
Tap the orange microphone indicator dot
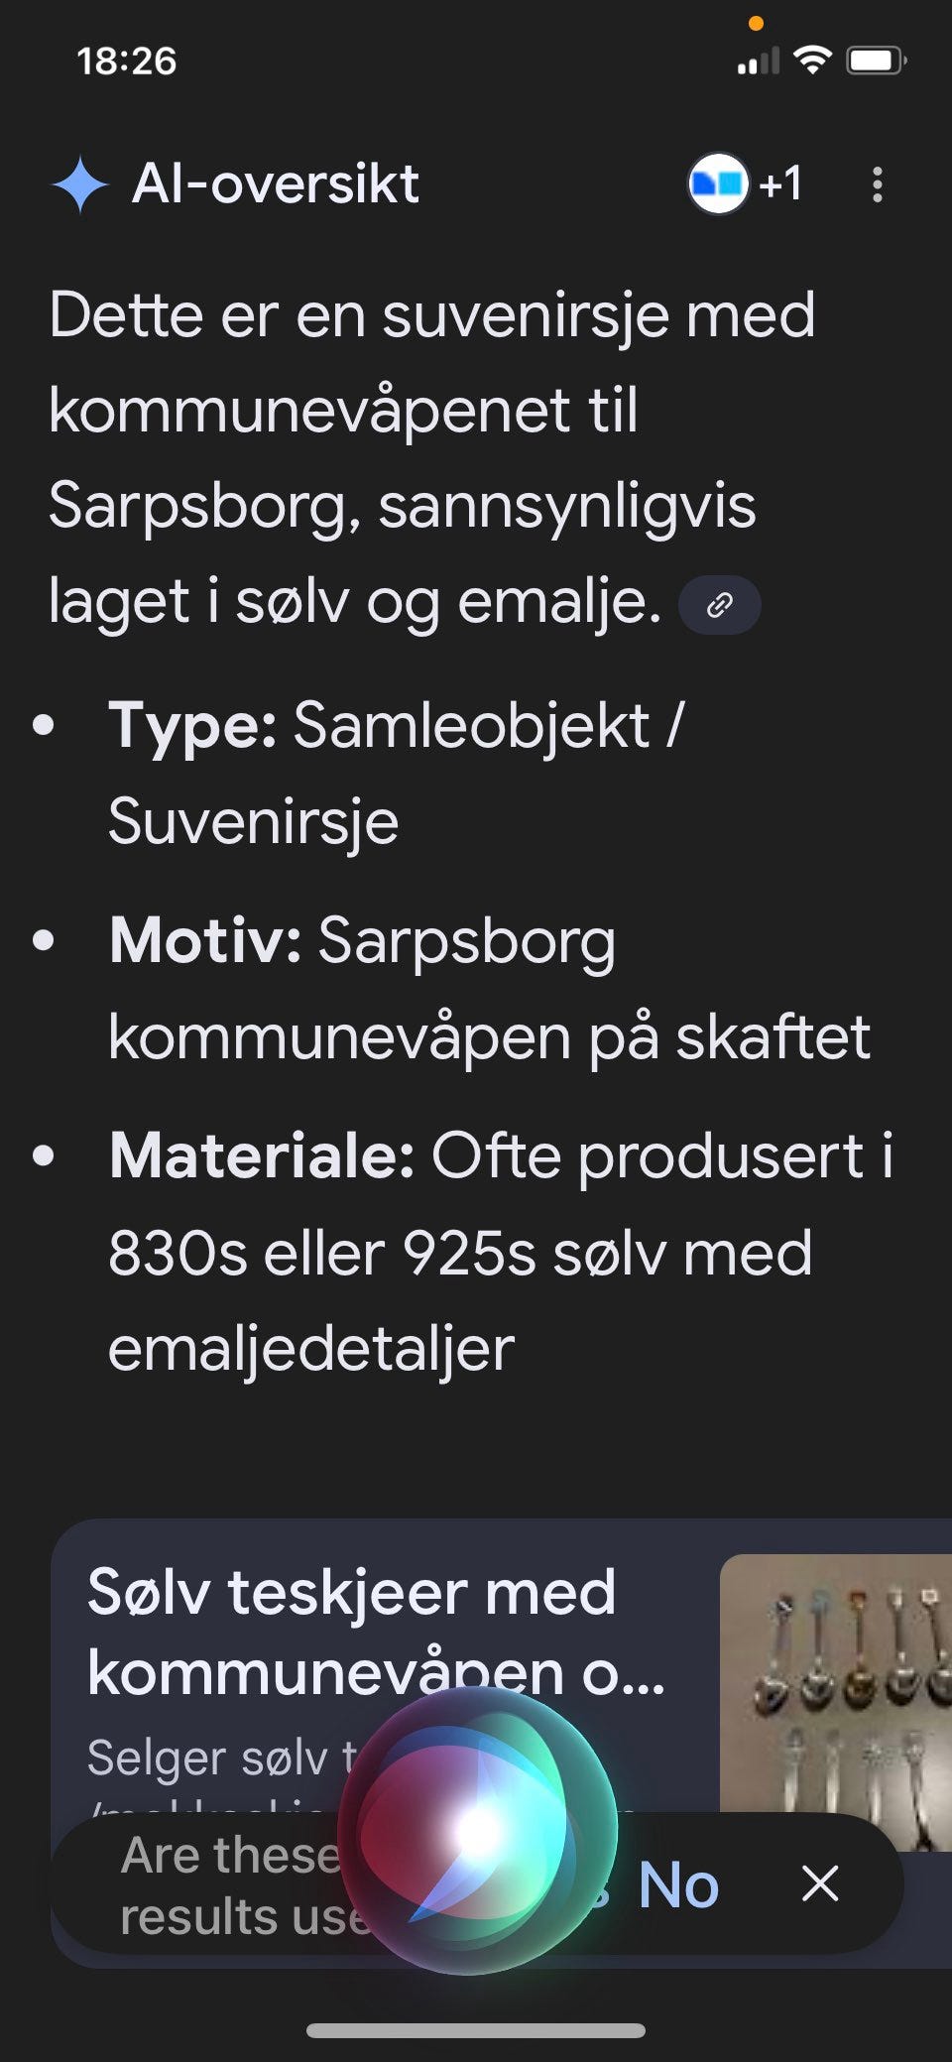click(x=756, y=24)
